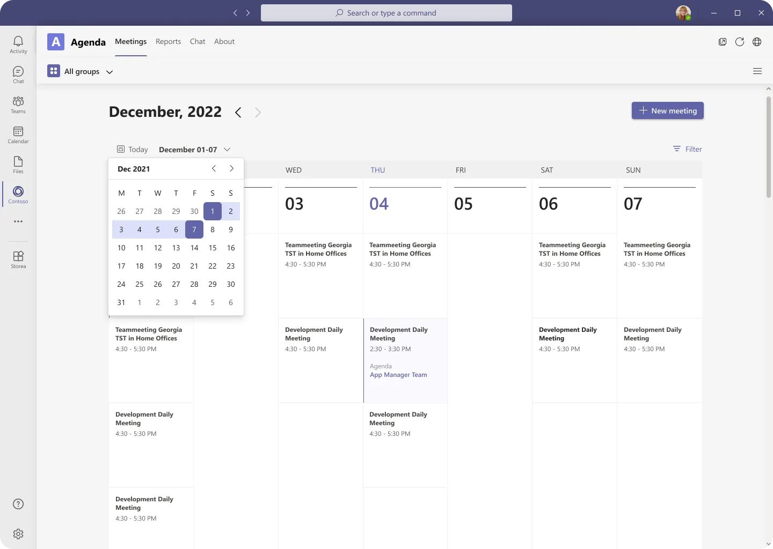Open the Calendar app in sidebar
Screen dimensions: 773x549
[x=18, y=135]
